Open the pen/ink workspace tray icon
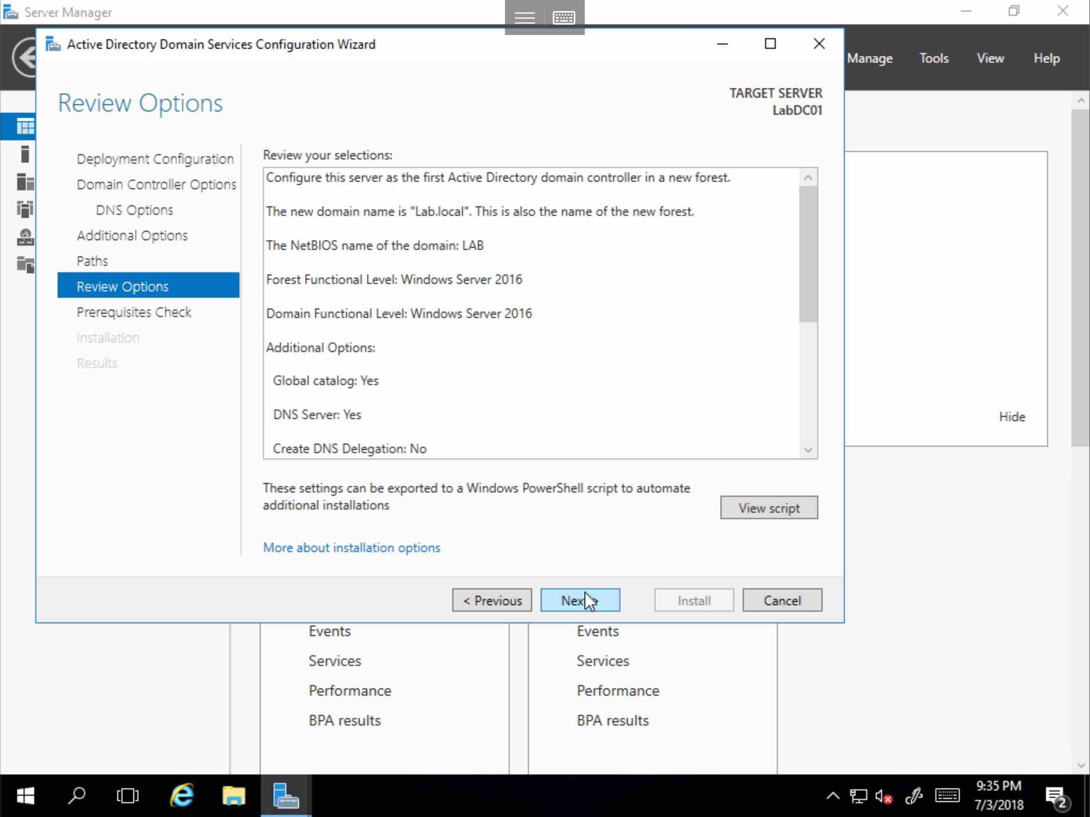The height and width of the screenshot is (817, 1090). [x=913, y=796]
